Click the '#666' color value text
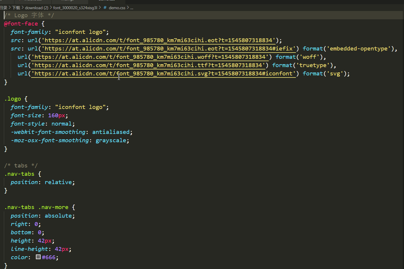Screen dimensions: 404x269 pos(49,257)
